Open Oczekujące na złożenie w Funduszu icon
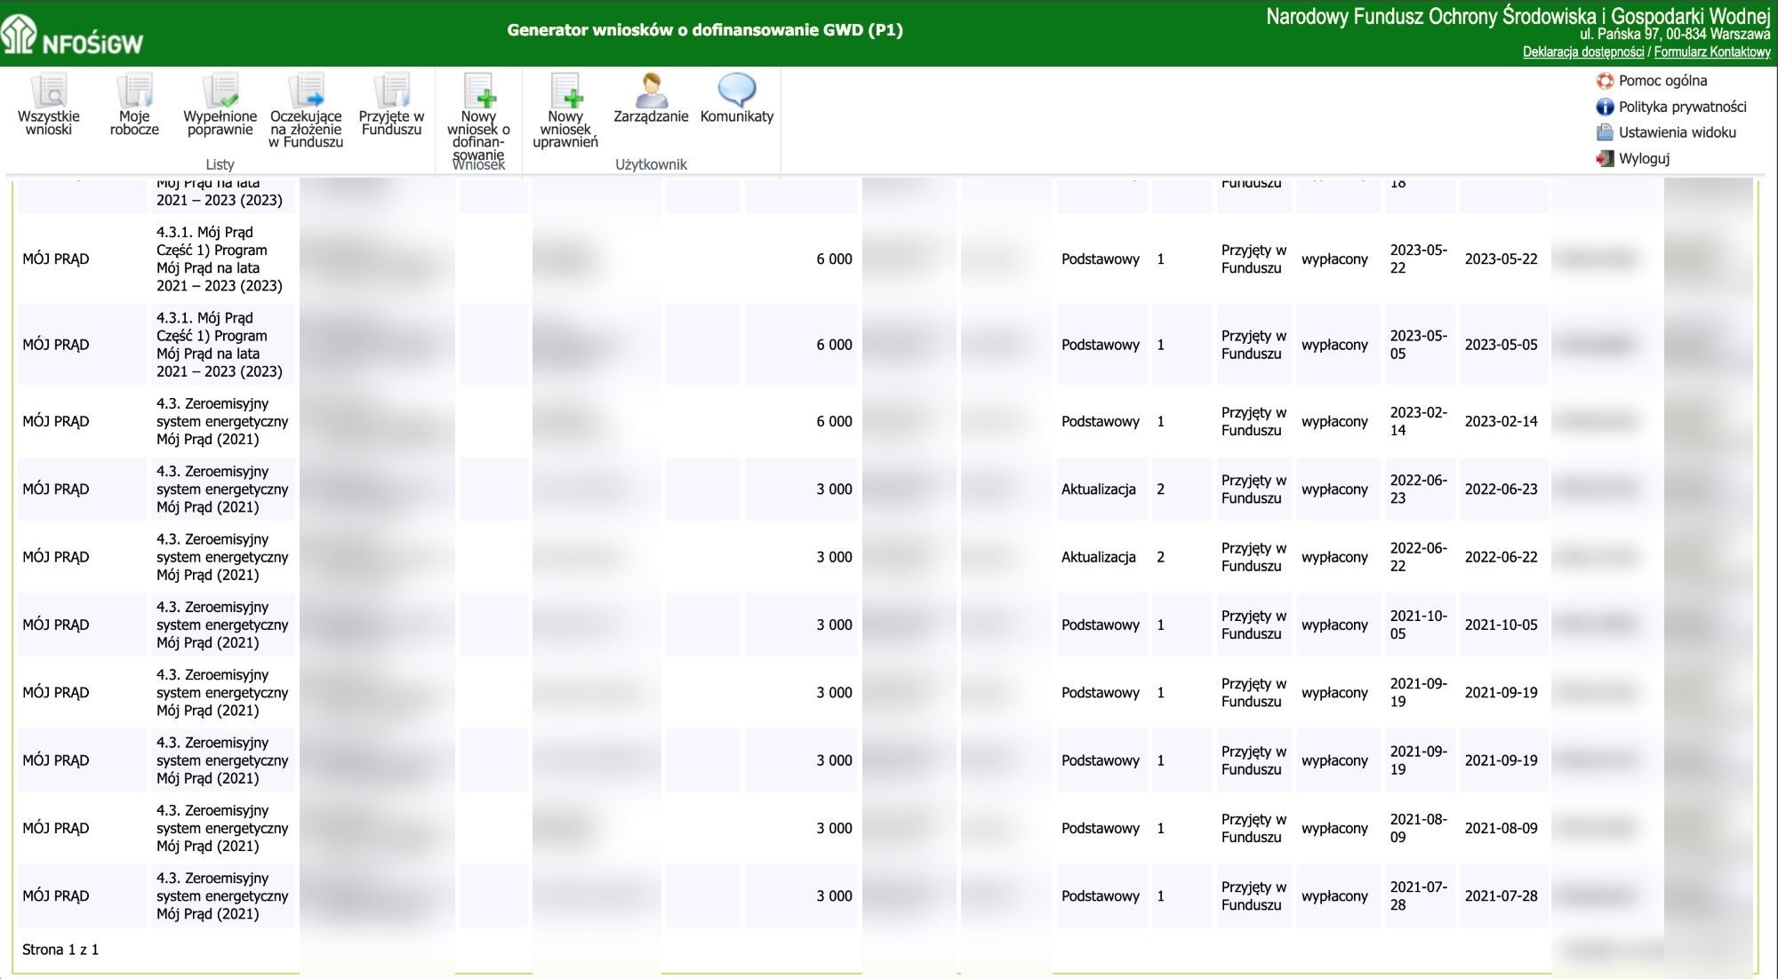The width and height of the screenshot is (1778, 979). coord(306,91)
